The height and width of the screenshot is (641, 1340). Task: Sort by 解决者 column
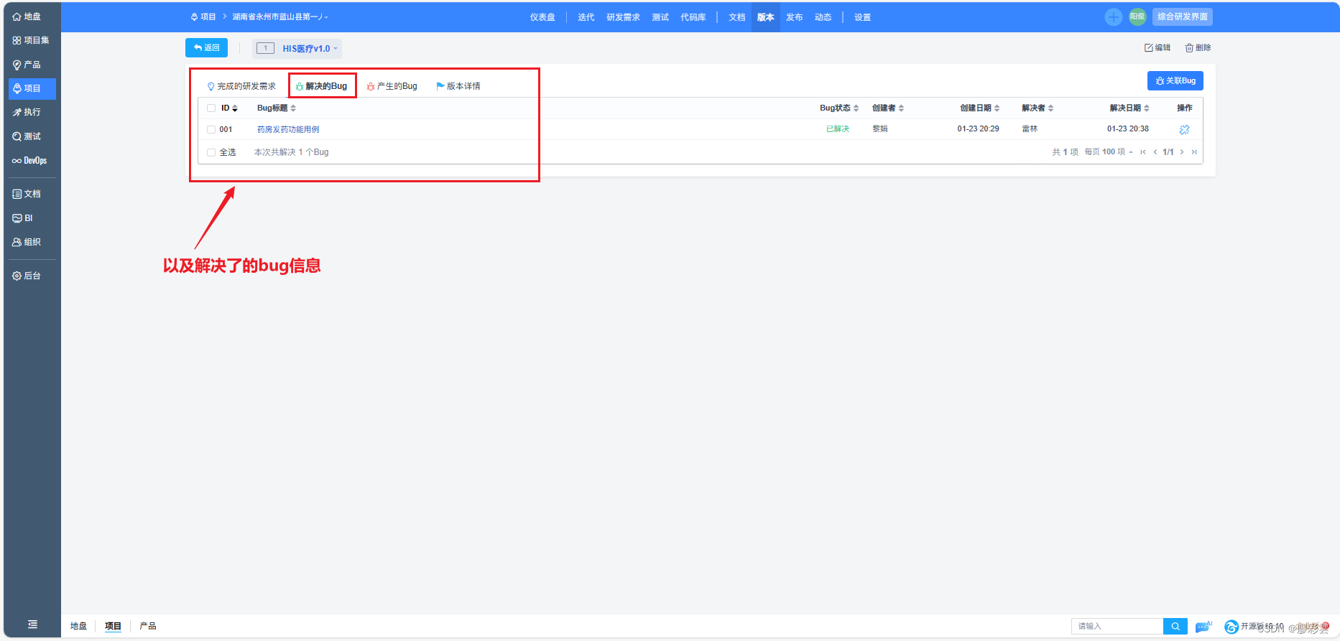pyautogui.click(x=1038, y=108)
